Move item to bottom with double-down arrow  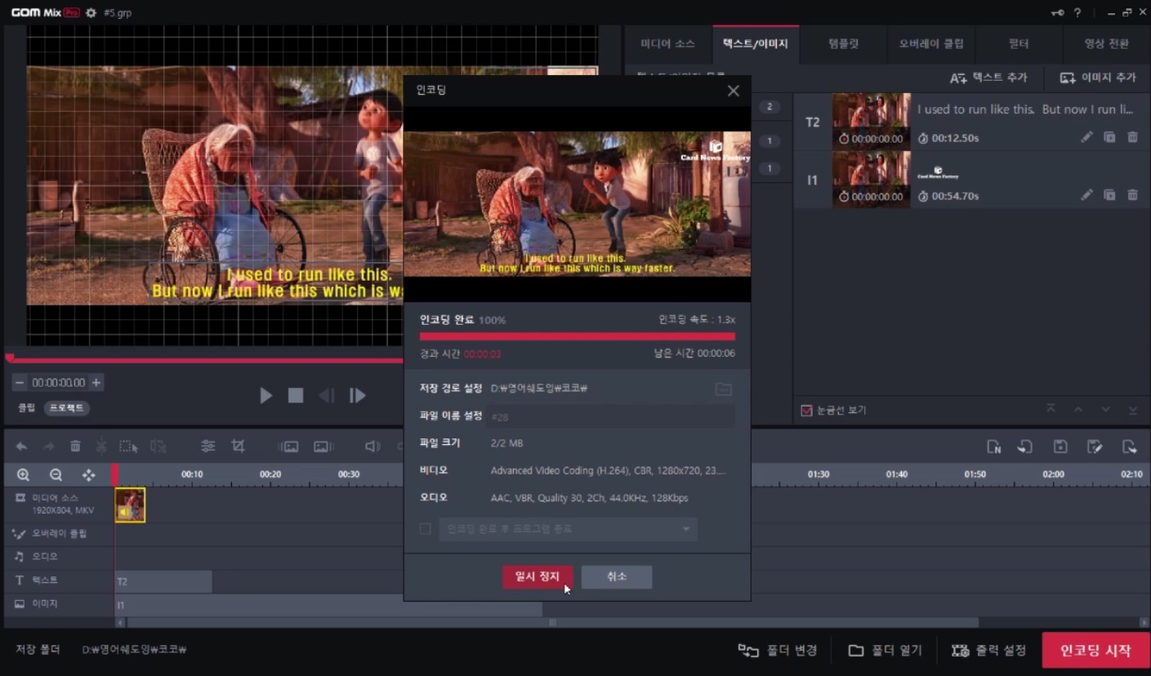click(1132, 409)
